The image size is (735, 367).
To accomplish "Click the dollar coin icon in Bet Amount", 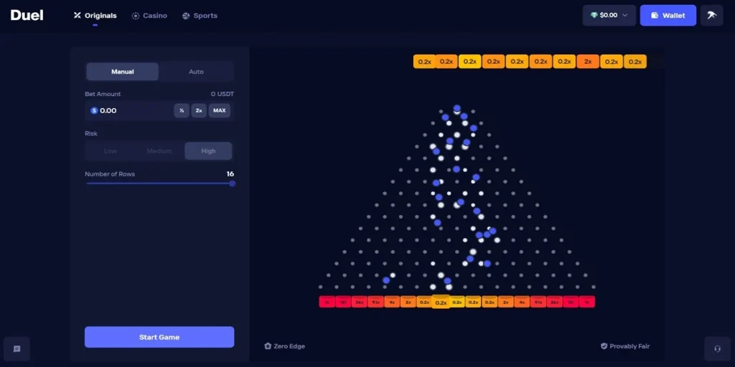I will coord(94,110).
